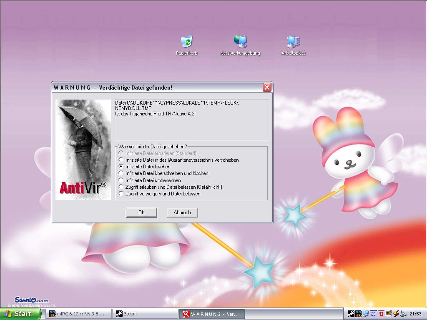The height and width of the screenshot is (320, 427).
Task: Click the network connection tray icon
Action: 366,314
